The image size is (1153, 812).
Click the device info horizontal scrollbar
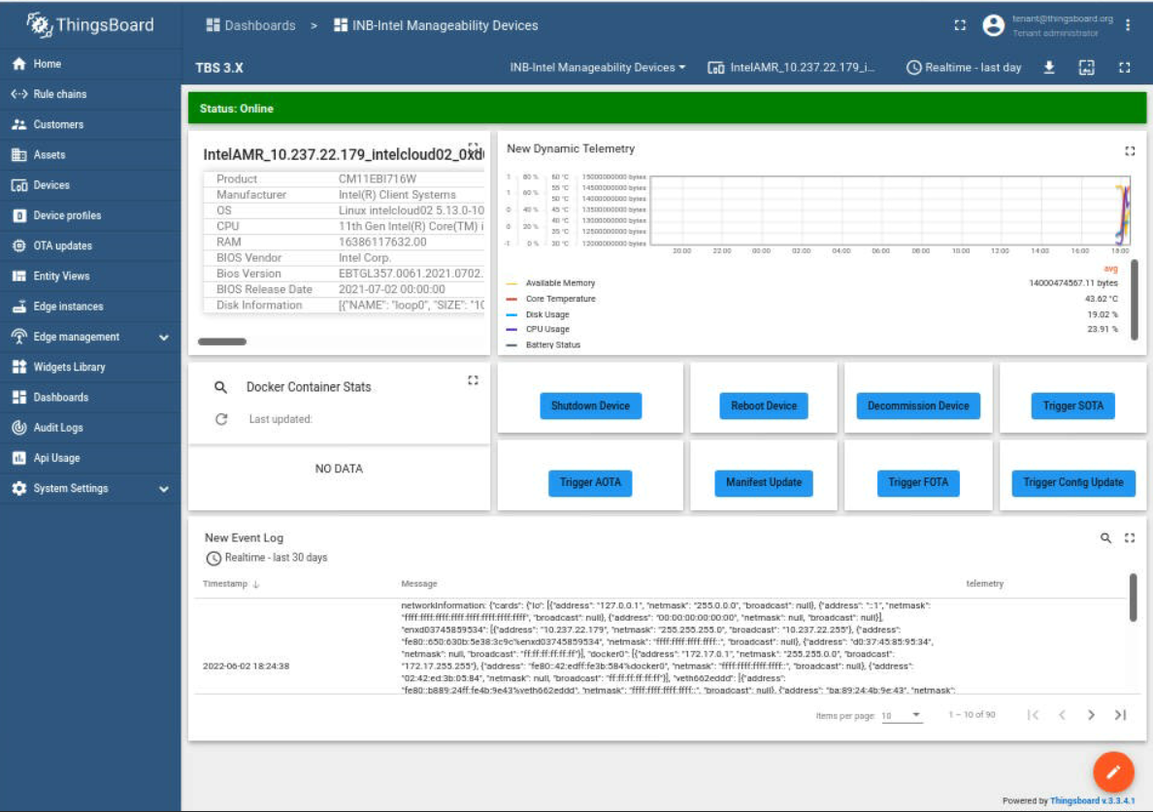point(222,341)
